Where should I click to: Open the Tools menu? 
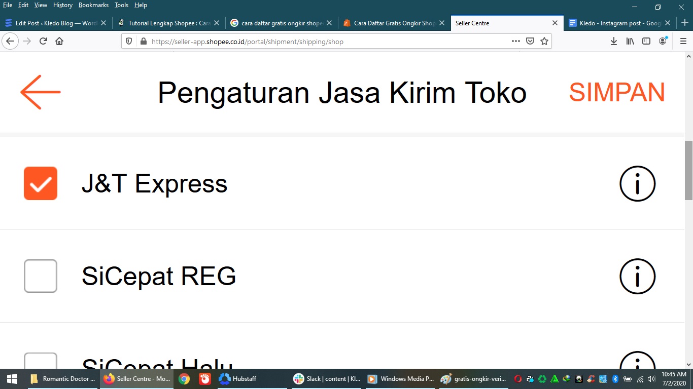point(121,5)
